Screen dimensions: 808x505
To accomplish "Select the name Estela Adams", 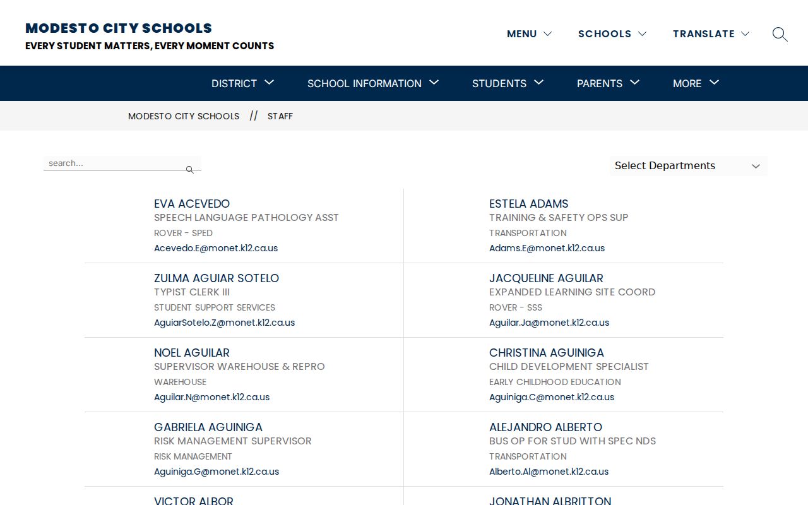I will (x=528, y=204).
